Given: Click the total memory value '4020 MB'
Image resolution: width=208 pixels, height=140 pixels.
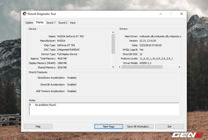Looking at the screenshot, I should (x=62, y=58).
